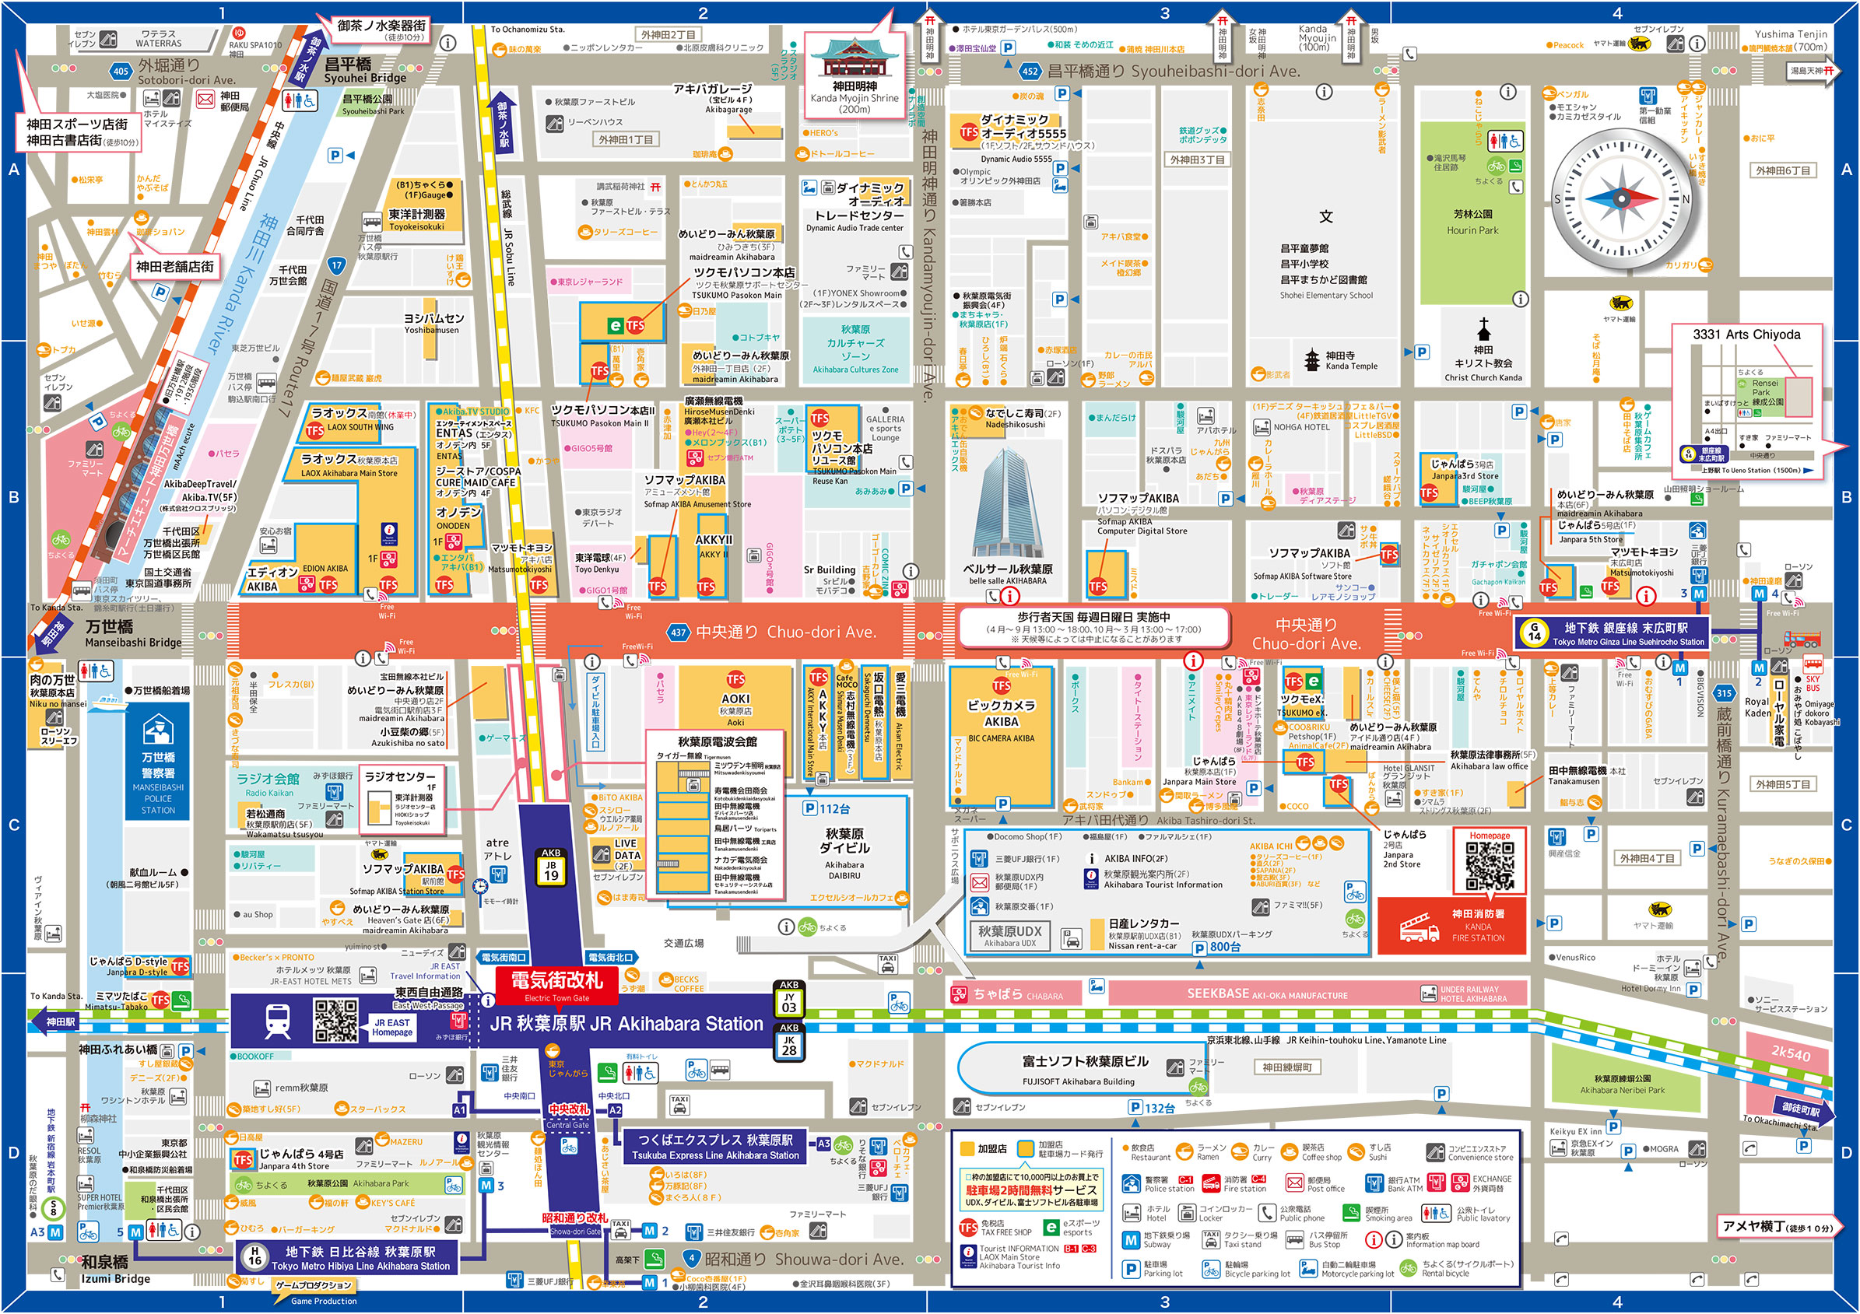Click the Hourin Park label
The image size is (1860, 1314).
pyautogui.click(x=1472, y=223)
